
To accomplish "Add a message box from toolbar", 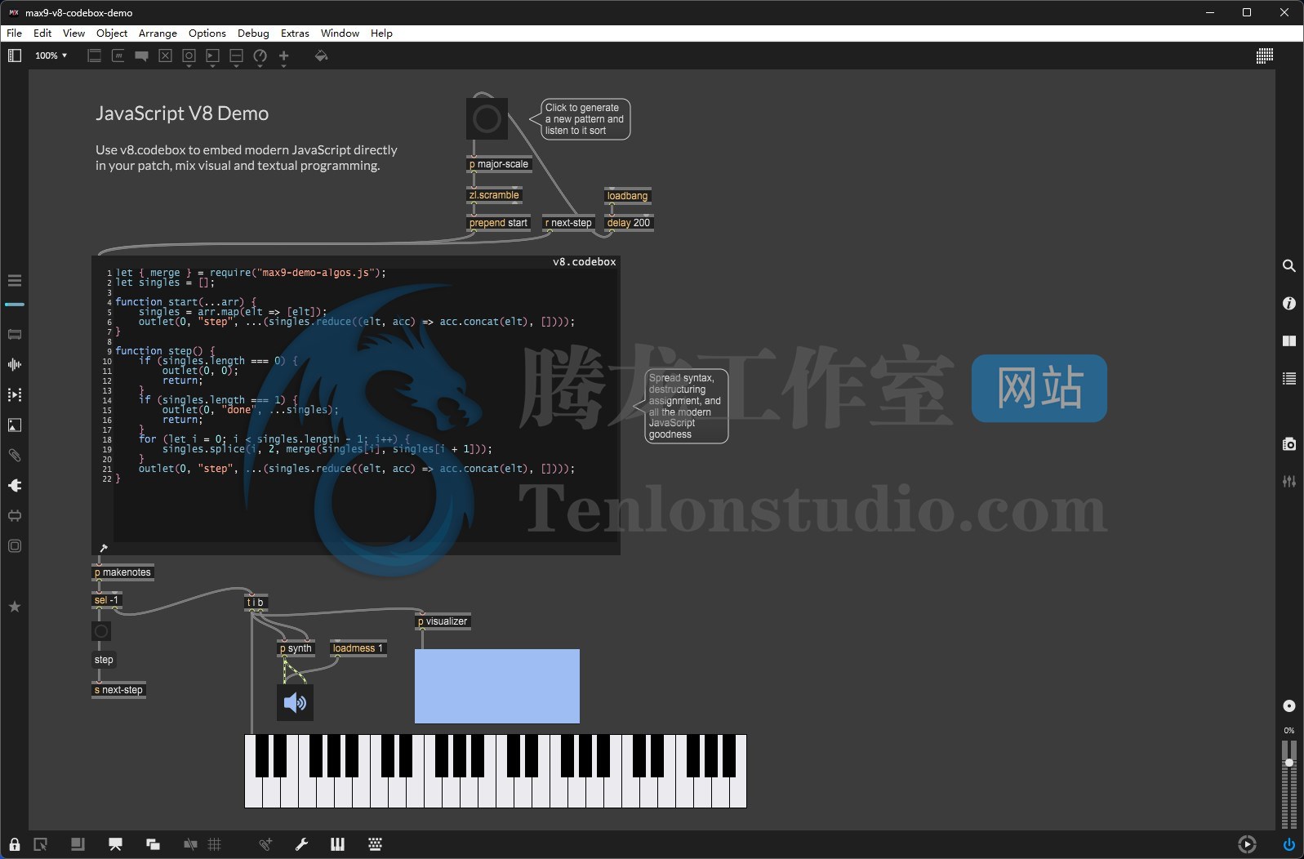I will click(118, 56).
